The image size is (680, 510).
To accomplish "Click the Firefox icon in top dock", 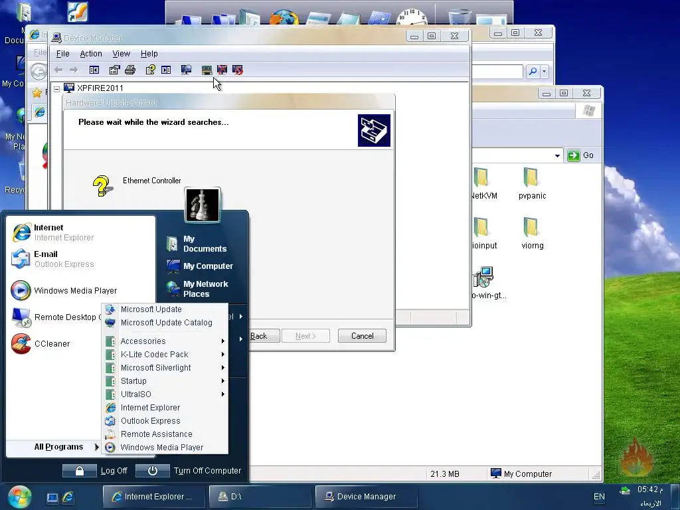I will 284,17.
